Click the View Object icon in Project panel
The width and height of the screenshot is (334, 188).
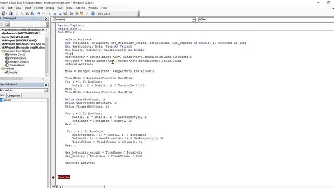2,25
